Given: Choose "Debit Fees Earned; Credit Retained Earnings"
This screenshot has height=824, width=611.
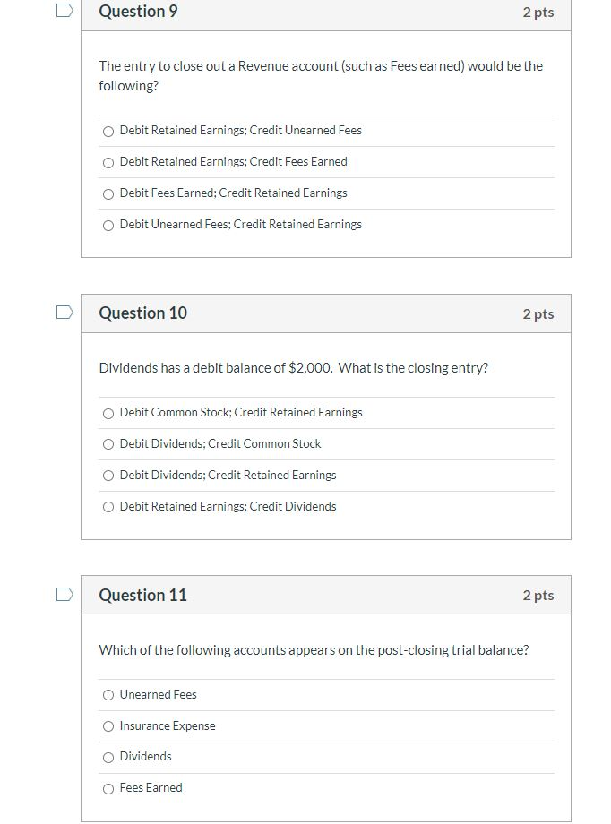Looking at the screenshot, I should tap(108, 193).
